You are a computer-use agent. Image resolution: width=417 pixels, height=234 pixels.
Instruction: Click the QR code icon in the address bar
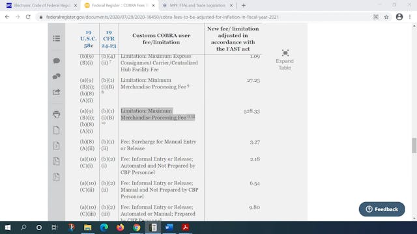click(x=376, y=17)
